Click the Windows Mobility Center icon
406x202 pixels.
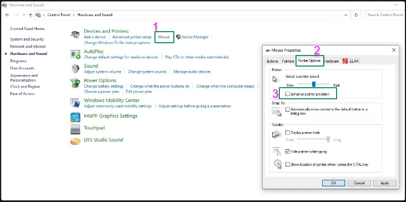pos(75,103)
